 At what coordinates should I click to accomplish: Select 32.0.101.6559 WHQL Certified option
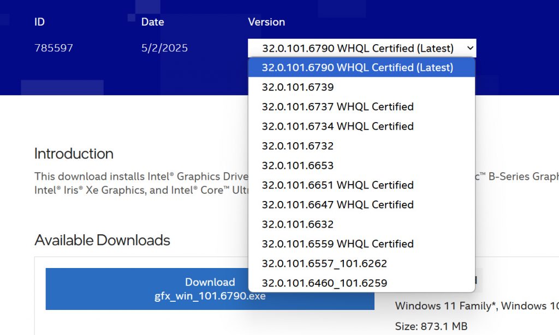tap(361, 243)
